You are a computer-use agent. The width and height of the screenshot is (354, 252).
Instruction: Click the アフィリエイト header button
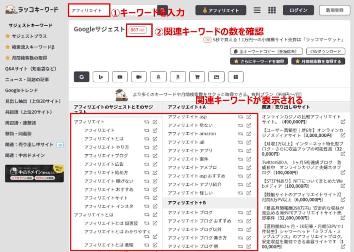[x=220, y=10]
